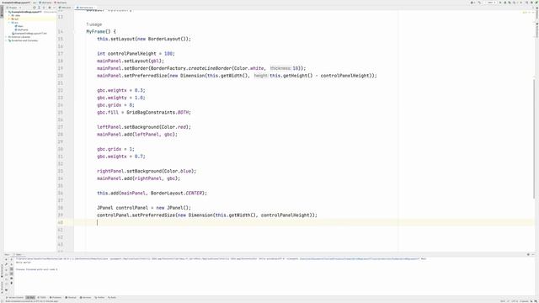Click src in the navigation breadcrumb
This screenshot has height=303, width=539.
(x=35, y=3)
